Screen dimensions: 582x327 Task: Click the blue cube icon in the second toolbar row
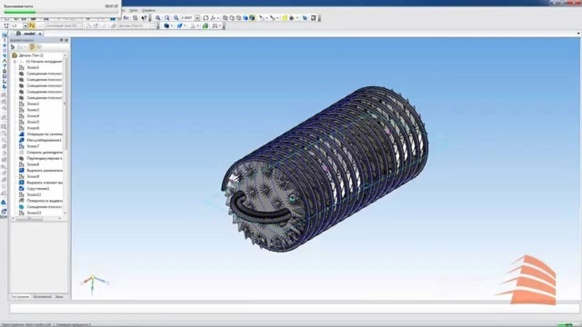pyautogui.click(x=166, y=26)
